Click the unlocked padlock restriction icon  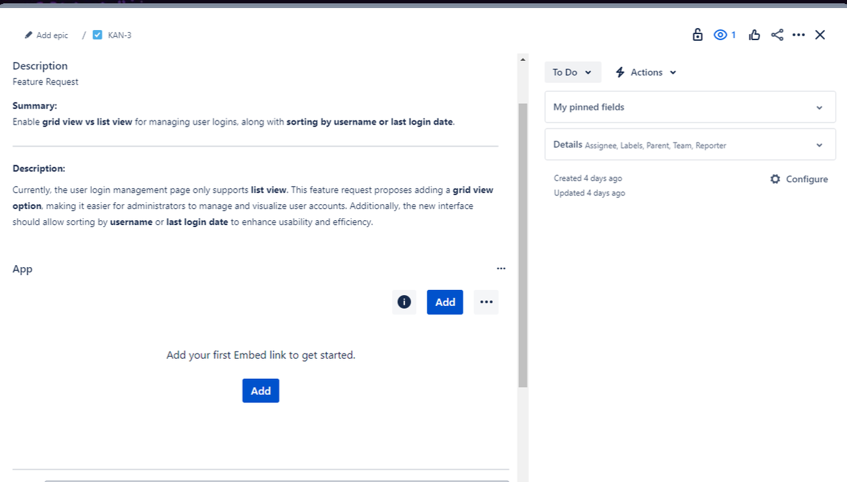[x=697, y=34]
